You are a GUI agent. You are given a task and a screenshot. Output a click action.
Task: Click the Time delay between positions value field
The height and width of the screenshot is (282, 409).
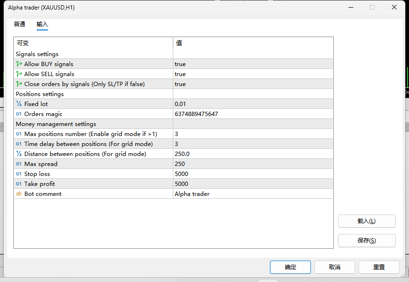(253, 144)
